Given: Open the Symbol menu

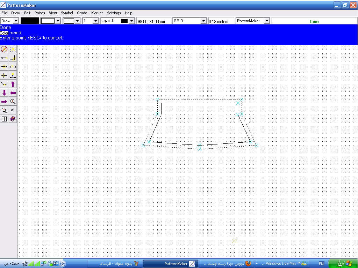Looking at the screenshot, I should (x=67, y=13).
